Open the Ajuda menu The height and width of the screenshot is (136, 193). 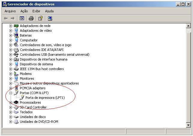click(49, 11)
